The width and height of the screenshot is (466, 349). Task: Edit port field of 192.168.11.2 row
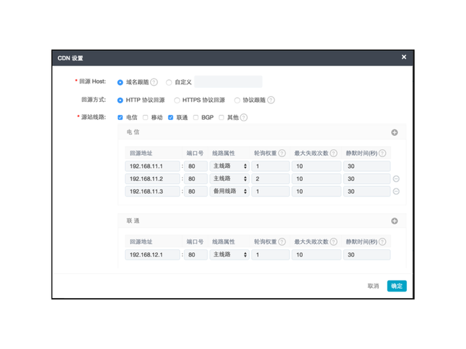(x=196, y=179)
